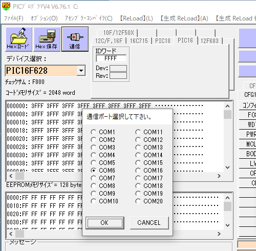
Task: Click the 【生成 ReLoad】(A) menu item
Action: 184,18
